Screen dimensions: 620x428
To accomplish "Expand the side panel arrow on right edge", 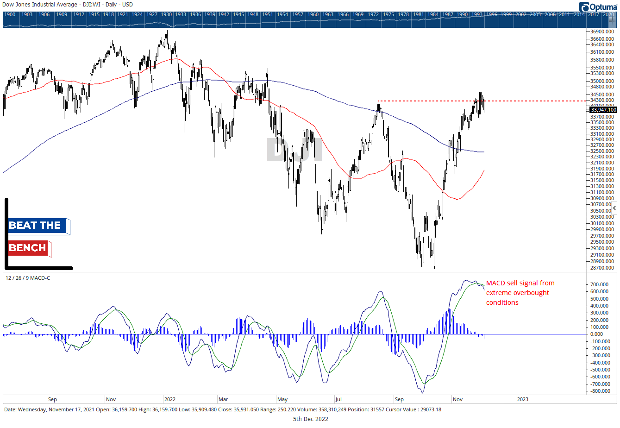I will (x=614, y=208).
